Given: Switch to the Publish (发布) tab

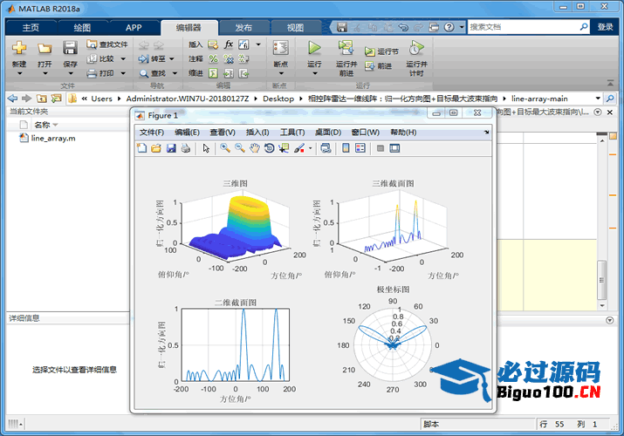Looking at the screenshot, I should coord(243,27).
